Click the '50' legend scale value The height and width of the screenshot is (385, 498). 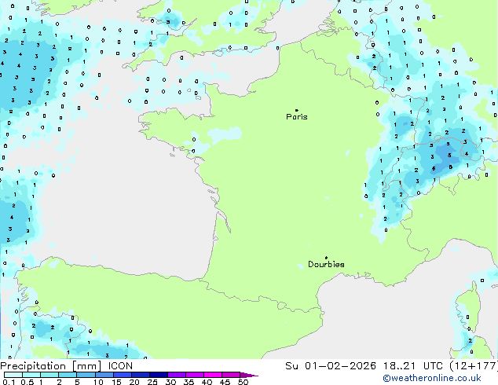point(243,382)
